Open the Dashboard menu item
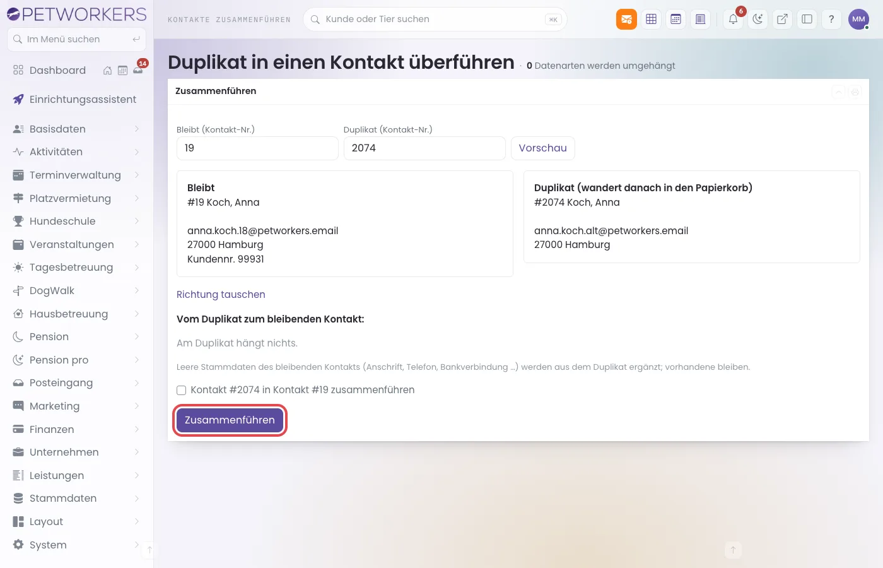883x568 pixels. (x=57, y=70)
